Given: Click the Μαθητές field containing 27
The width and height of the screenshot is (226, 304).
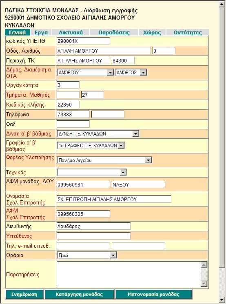Looking at the screenshot, I should click(93, 95).
